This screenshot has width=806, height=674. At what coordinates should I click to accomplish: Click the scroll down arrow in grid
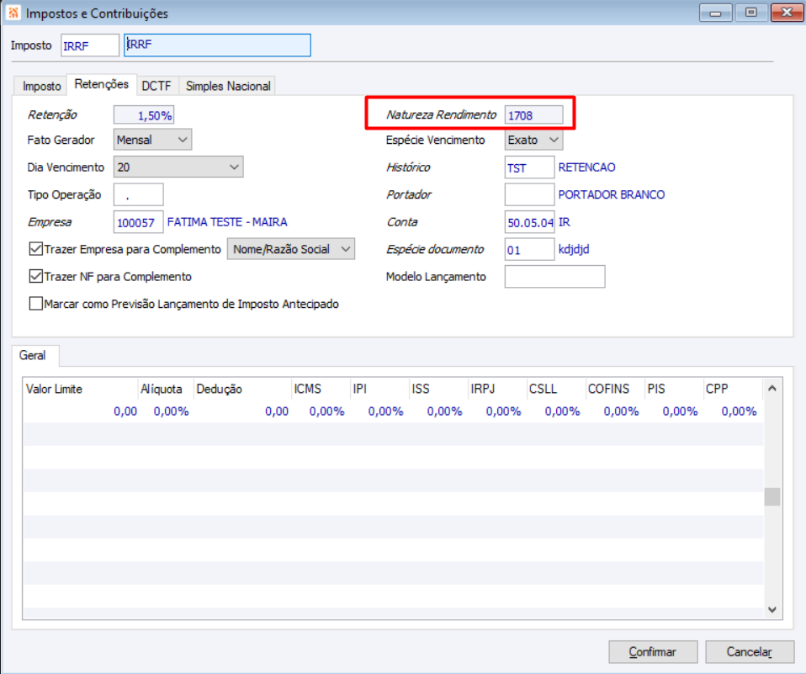point(772,610)
